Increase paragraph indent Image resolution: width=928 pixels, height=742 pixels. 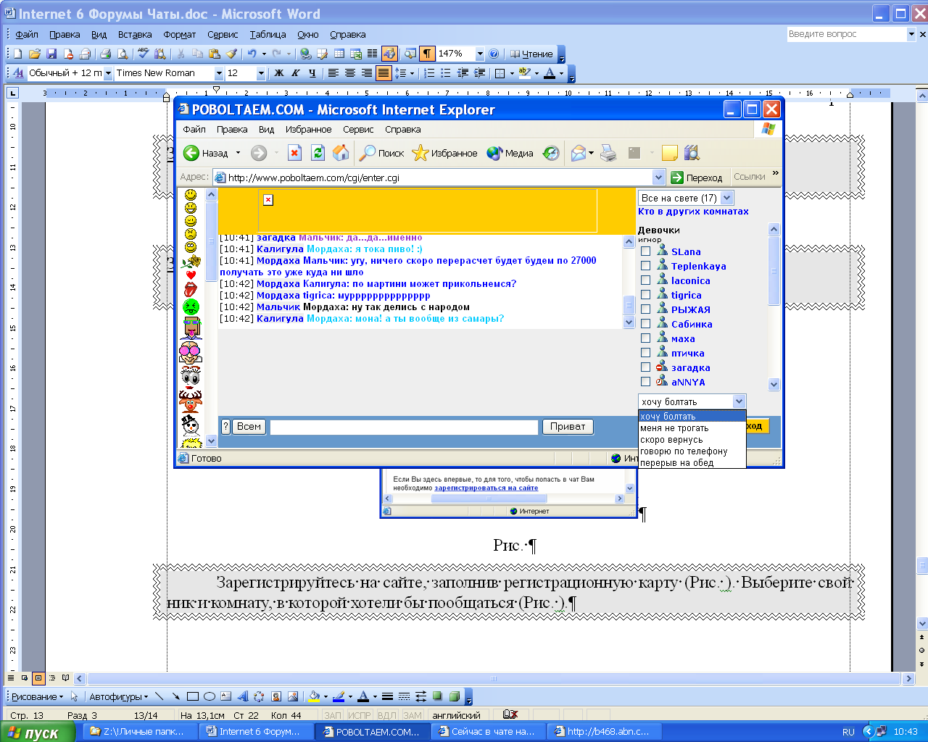479,73
